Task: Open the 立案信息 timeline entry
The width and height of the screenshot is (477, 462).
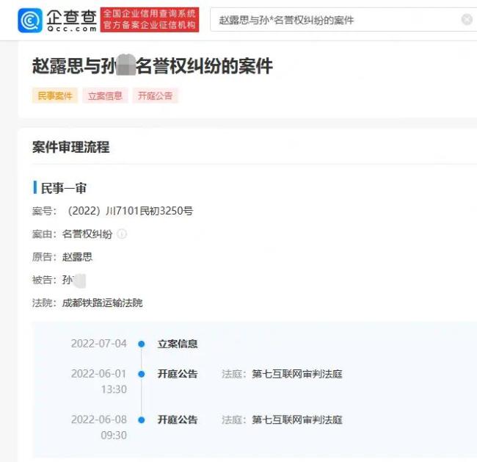Action: click(178, 344)
